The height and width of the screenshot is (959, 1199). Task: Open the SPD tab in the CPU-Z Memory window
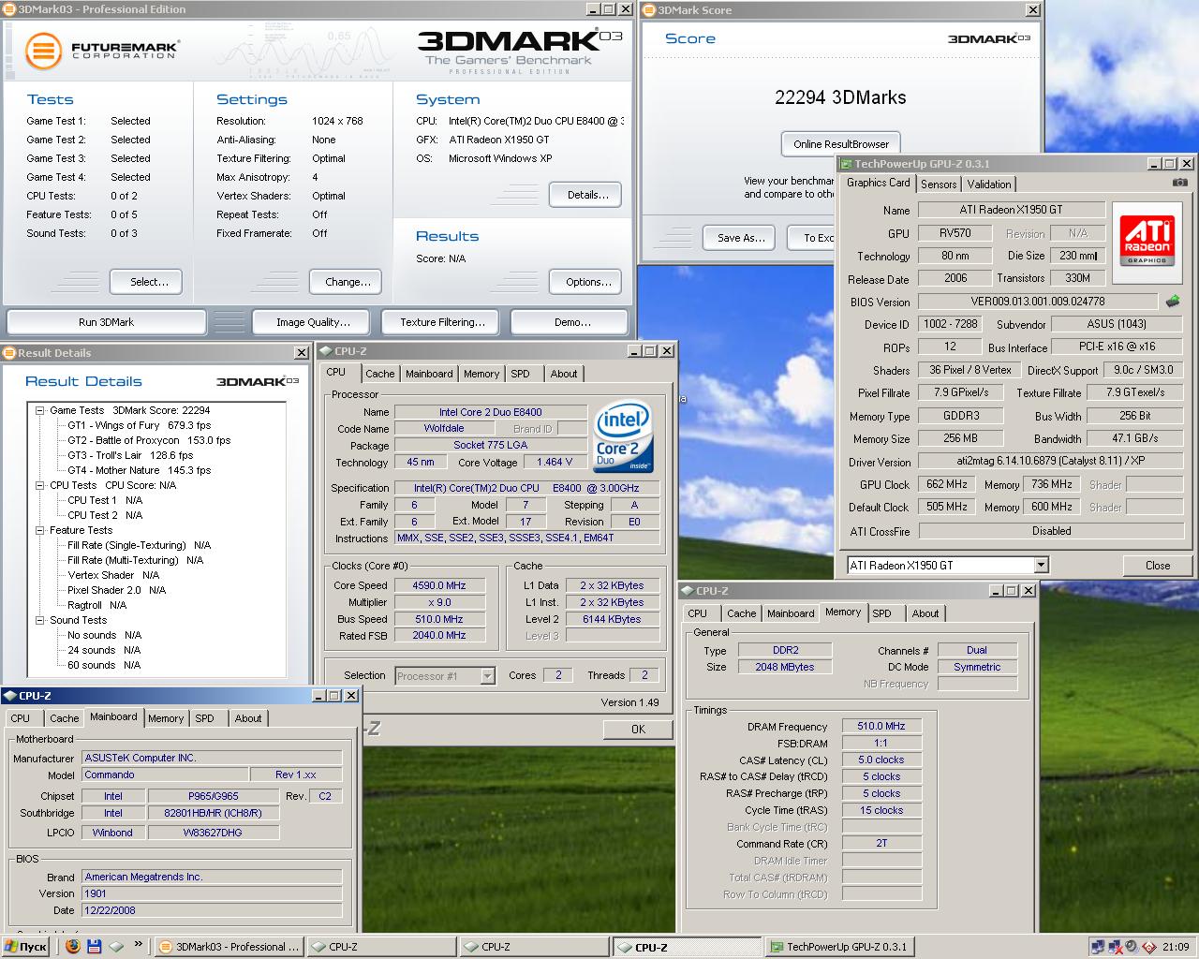[881, 613]
